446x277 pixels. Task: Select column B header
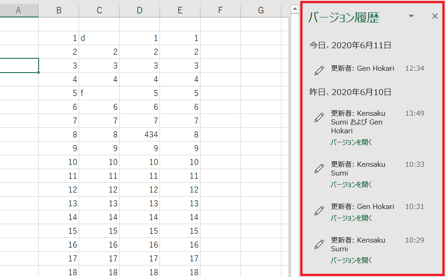[59, 11]
